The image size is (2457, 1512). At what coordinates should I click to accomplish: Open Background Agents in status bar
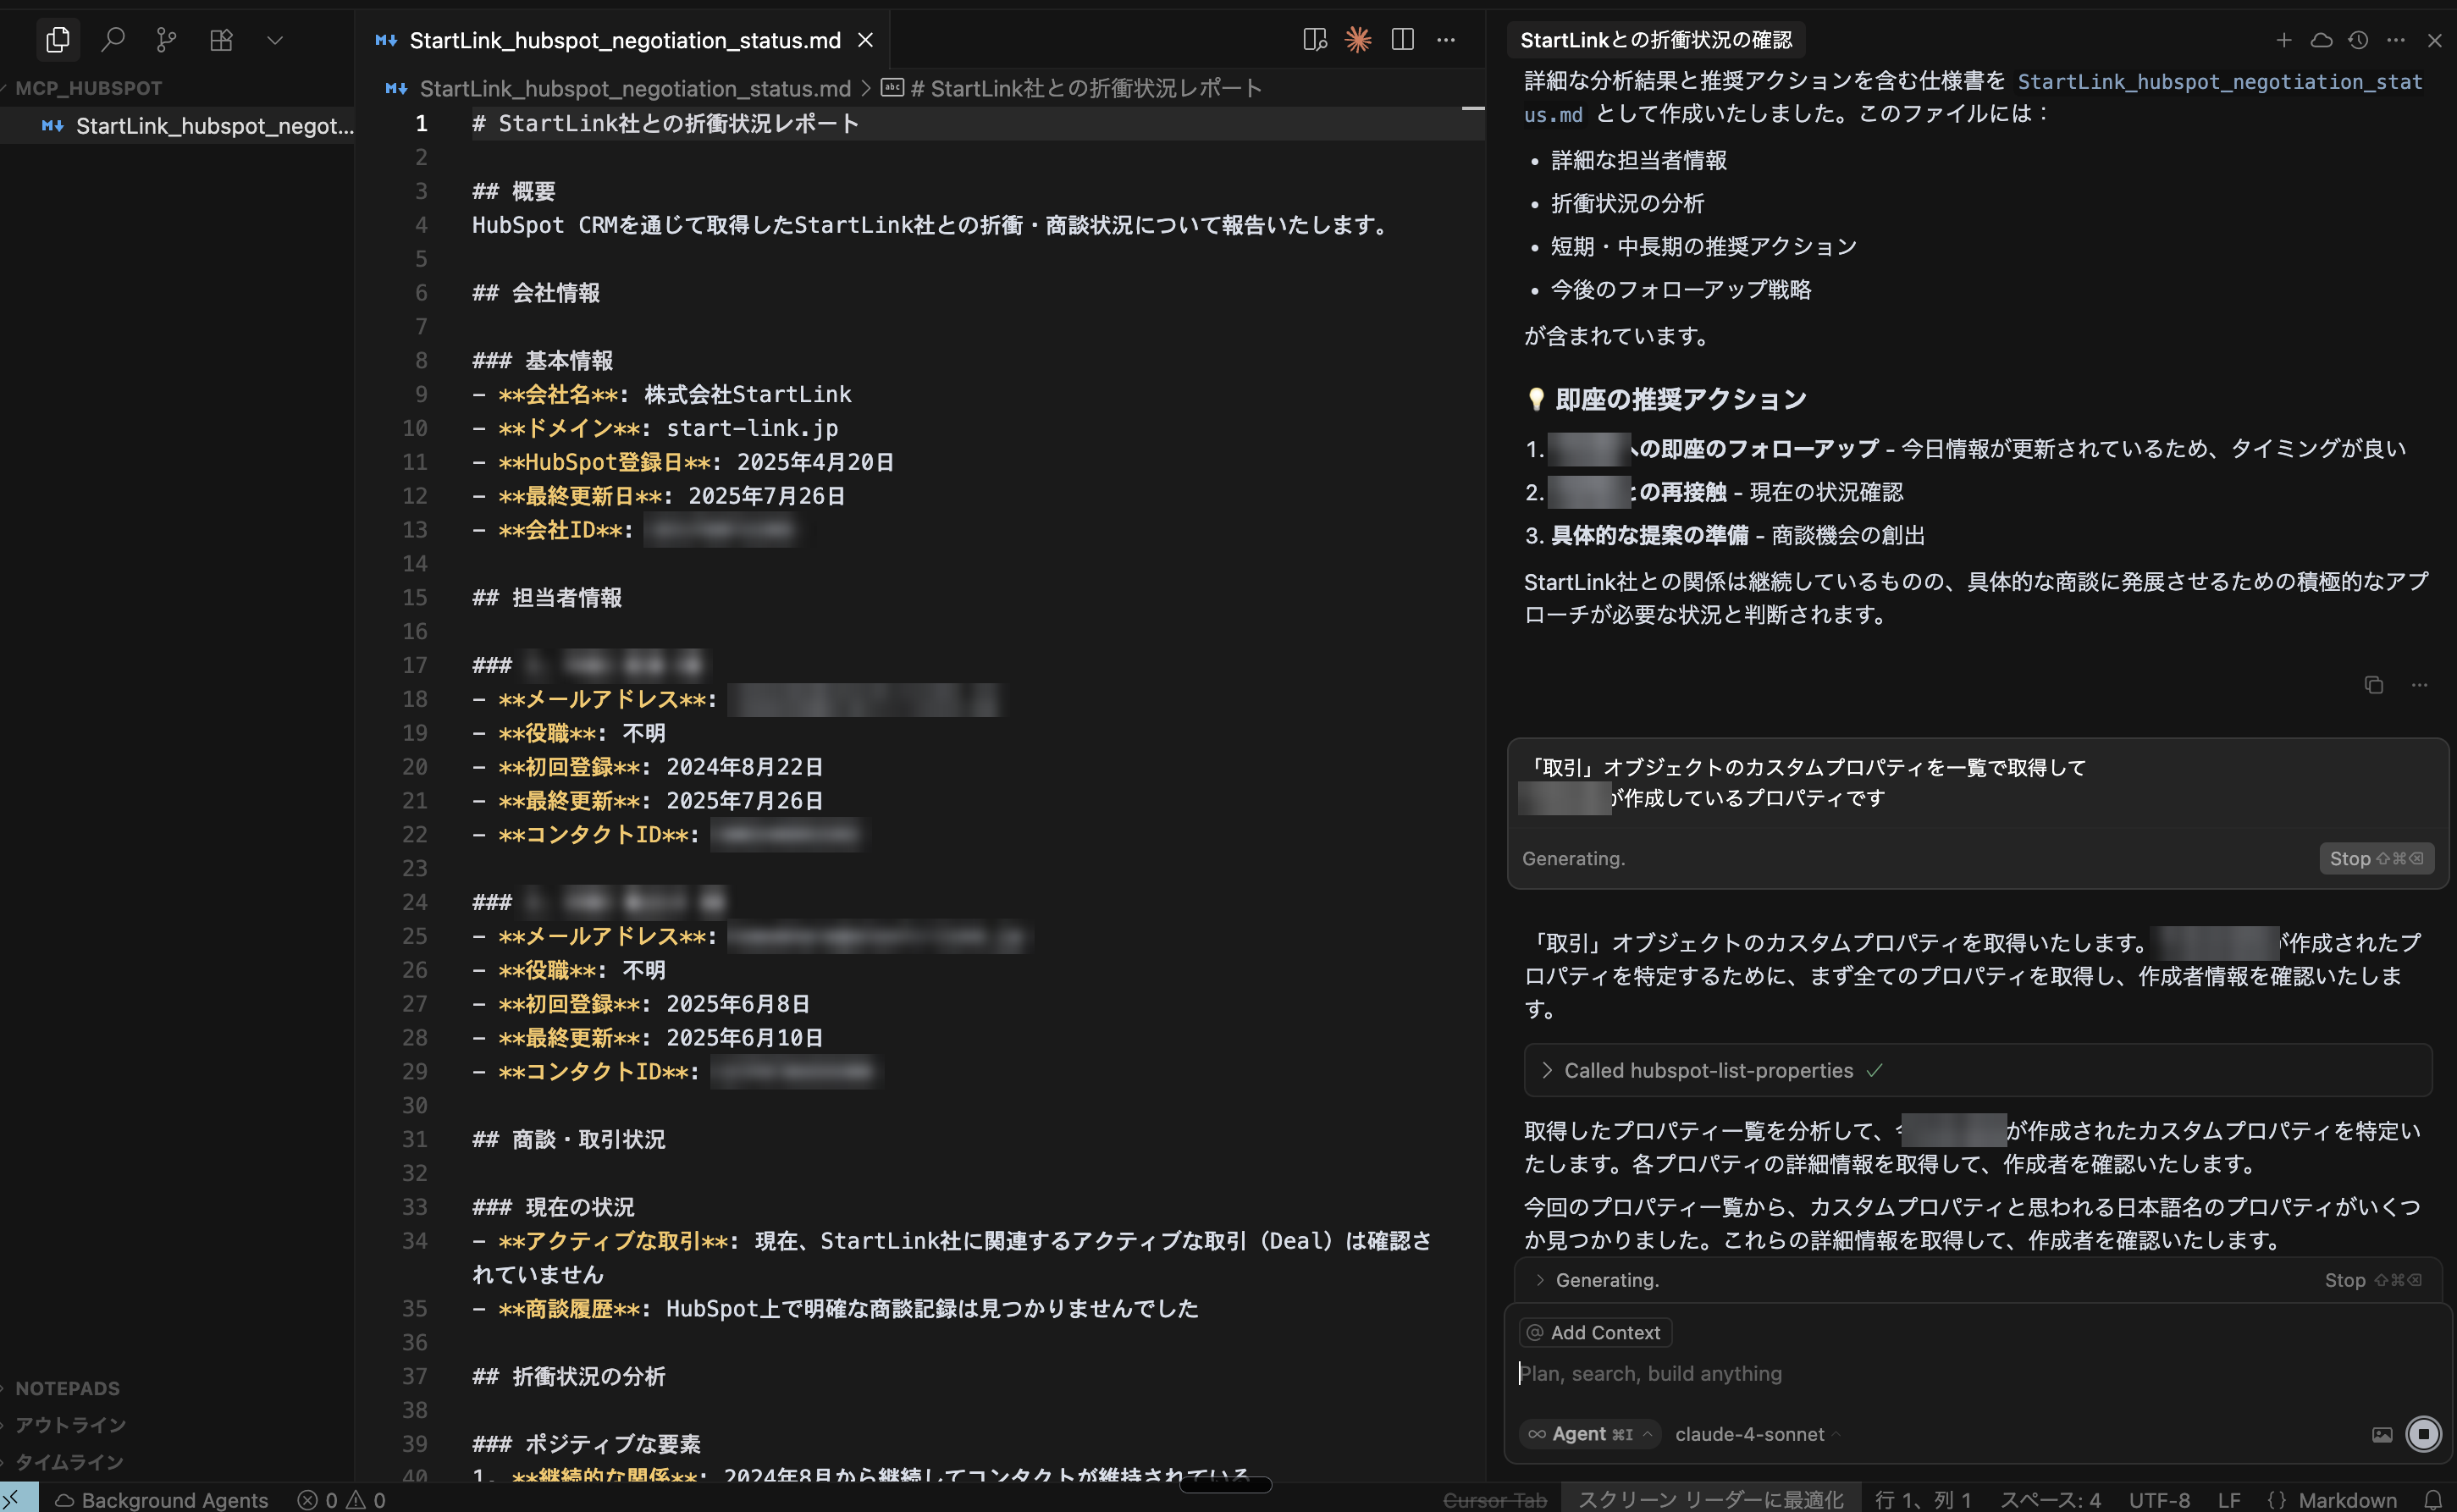[x=162, y=1499]
